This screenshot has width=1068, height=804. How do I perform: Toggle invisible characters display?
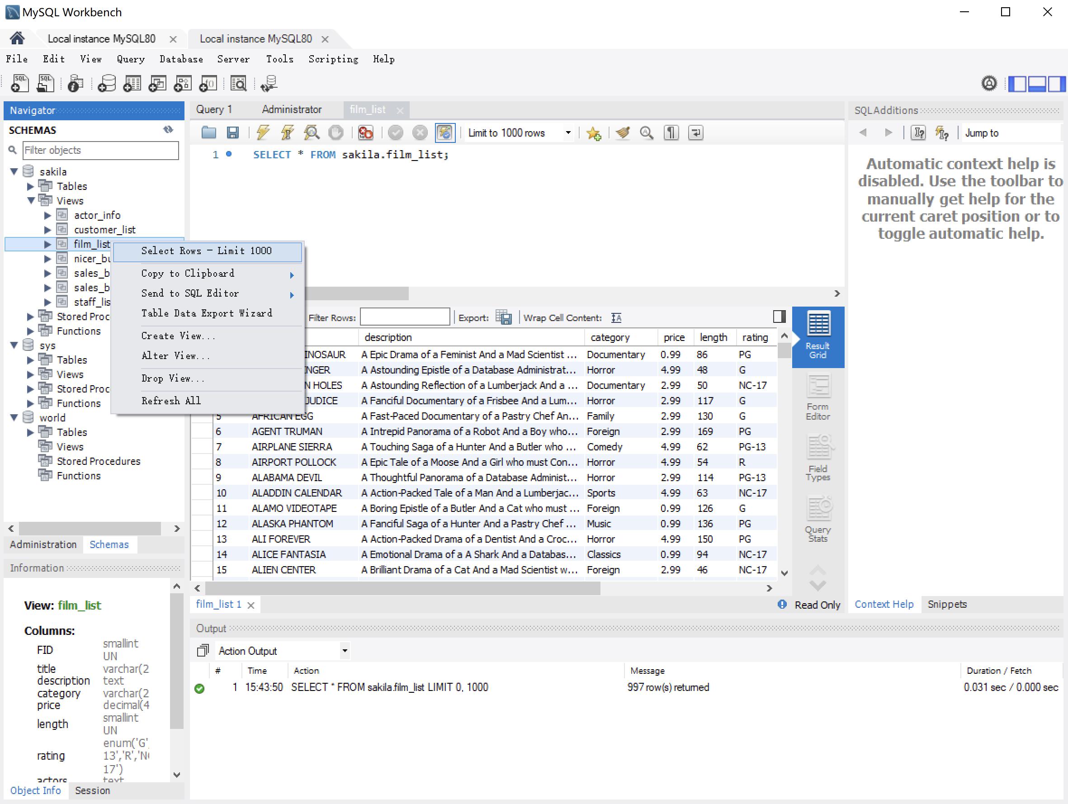pos(671,132)
